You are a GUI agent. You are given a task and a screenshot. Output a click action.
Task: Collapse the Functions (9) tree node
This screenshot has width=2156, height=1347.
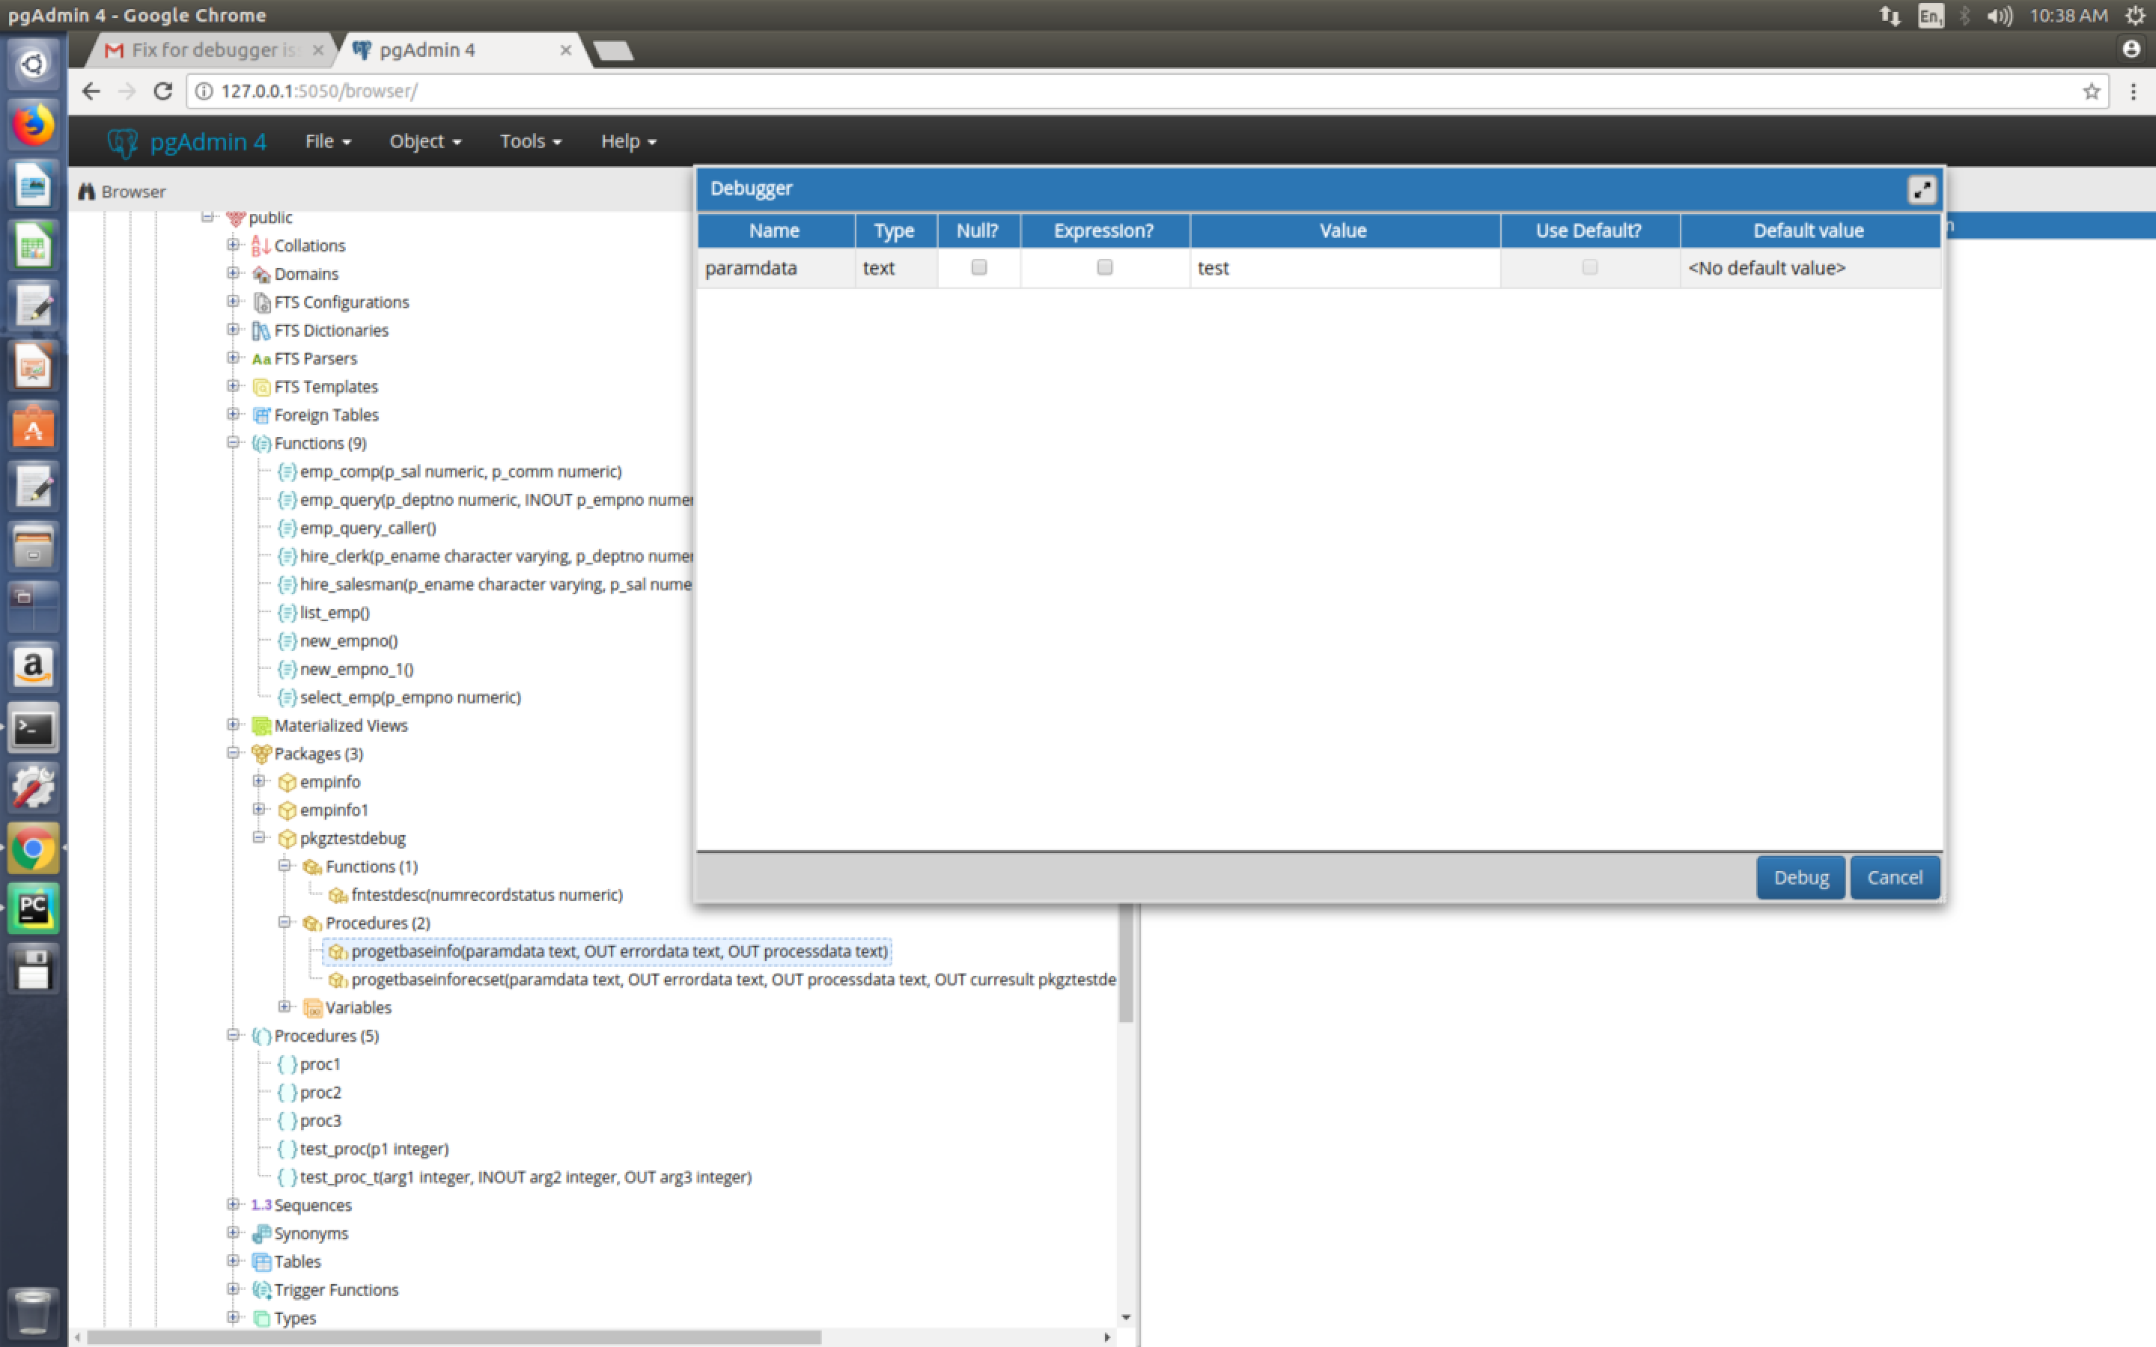(x=234, y=443)
